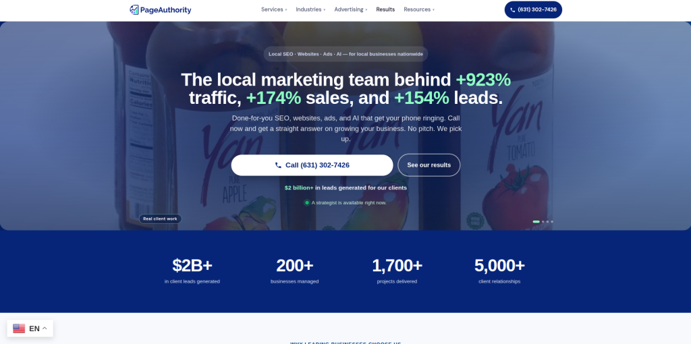Expand the EN language selector chevron
Image resolution: width=691 pixels, height=344 pixels.
45,328
